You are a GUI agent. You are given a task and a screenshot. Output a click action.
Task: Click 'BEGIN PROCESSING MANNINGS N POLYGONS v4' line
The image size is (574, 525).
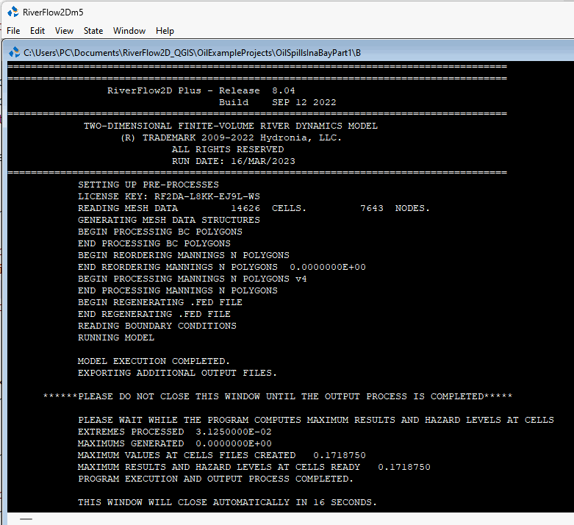pyautogui.click(x=192, y=279)
